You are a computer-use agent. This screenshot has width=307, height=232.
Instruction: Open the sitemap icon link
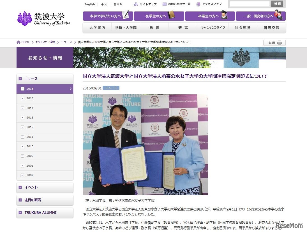[136, 4]
